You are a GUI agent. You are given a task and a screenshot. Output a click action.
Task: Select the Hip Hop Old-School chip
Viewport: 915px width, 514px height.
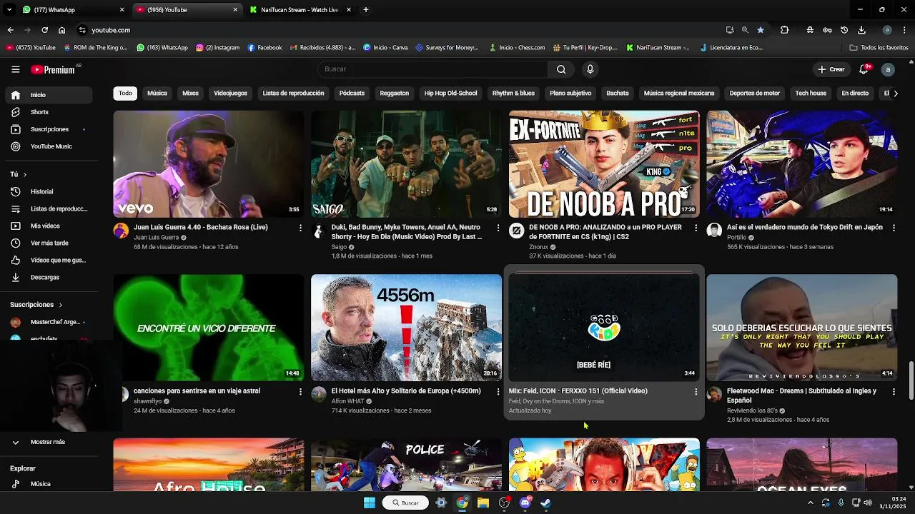450,94
